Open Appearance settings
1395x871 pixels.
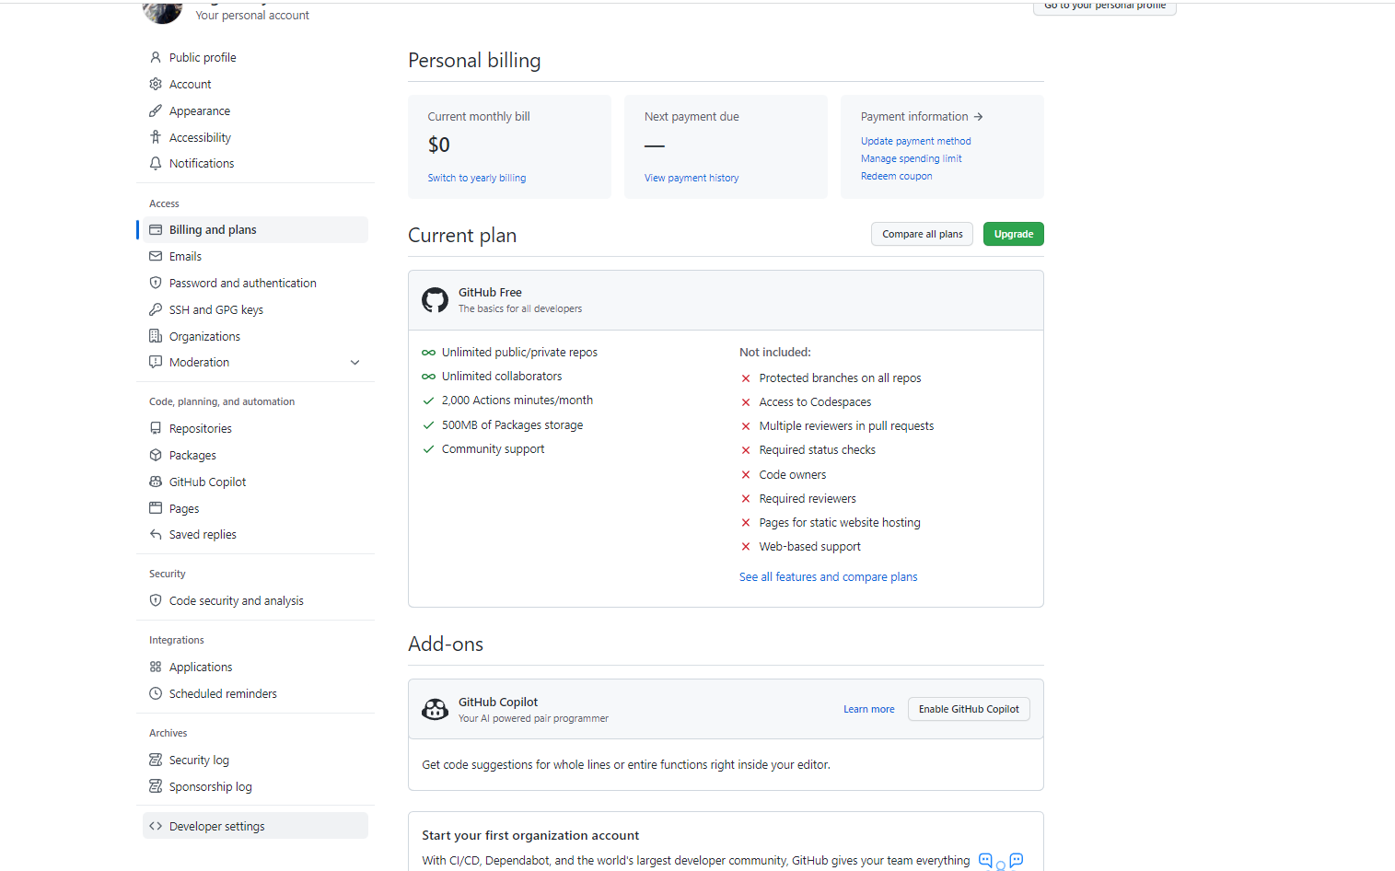[256, 110]
